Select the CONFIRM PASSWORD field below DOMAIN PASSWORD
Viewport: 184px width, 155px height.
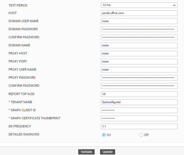139,38
